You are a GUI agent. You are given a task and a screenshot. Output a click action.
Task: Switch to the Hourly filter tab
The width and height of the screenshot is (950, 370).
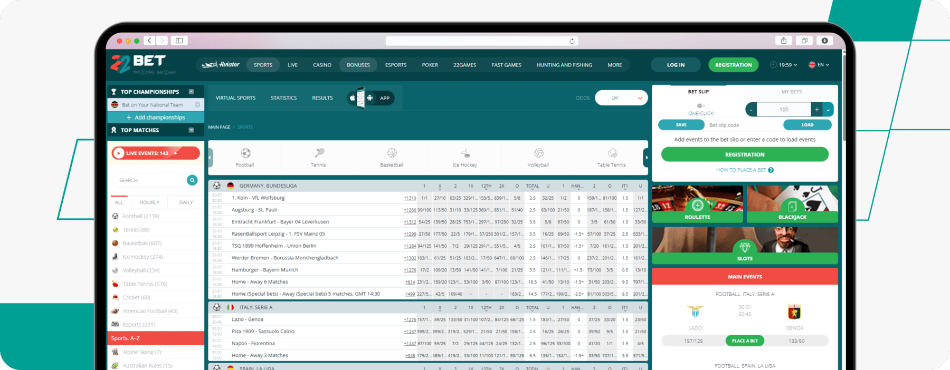coord(149,202)
